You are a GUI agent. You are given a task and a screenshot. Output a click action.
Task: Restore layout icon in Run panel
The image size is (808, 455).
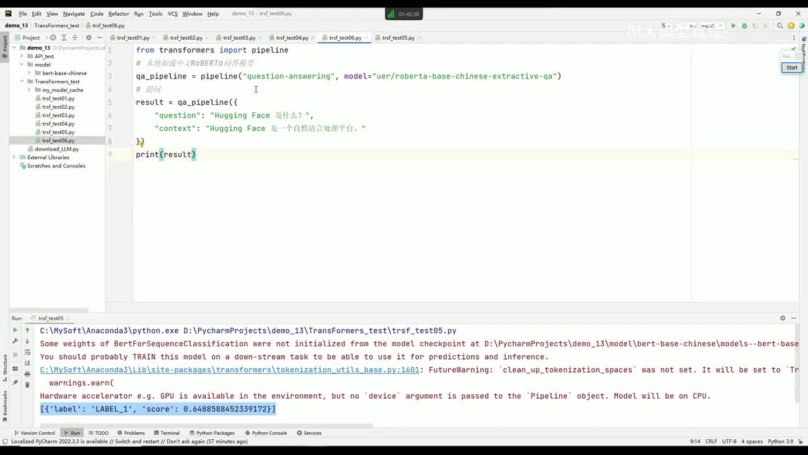point(15,368)
